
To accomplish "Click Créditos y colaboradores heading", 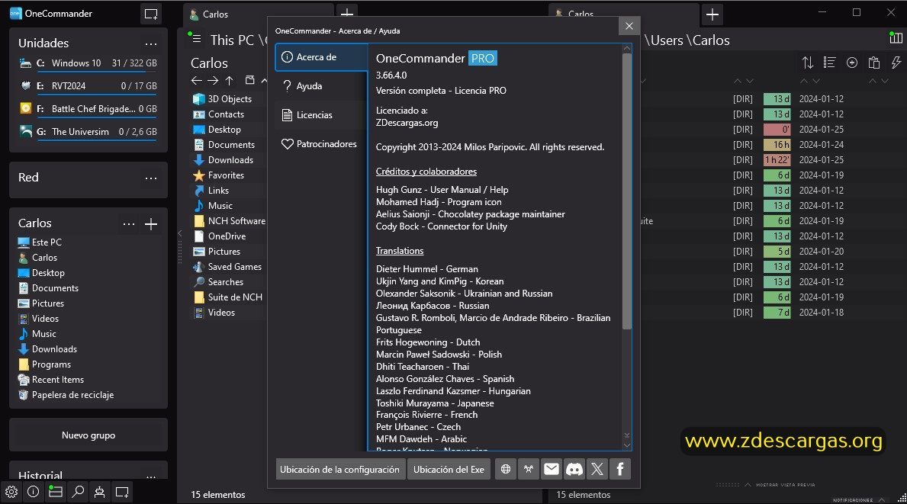I will pyautogui.click(x=426, y=172).
